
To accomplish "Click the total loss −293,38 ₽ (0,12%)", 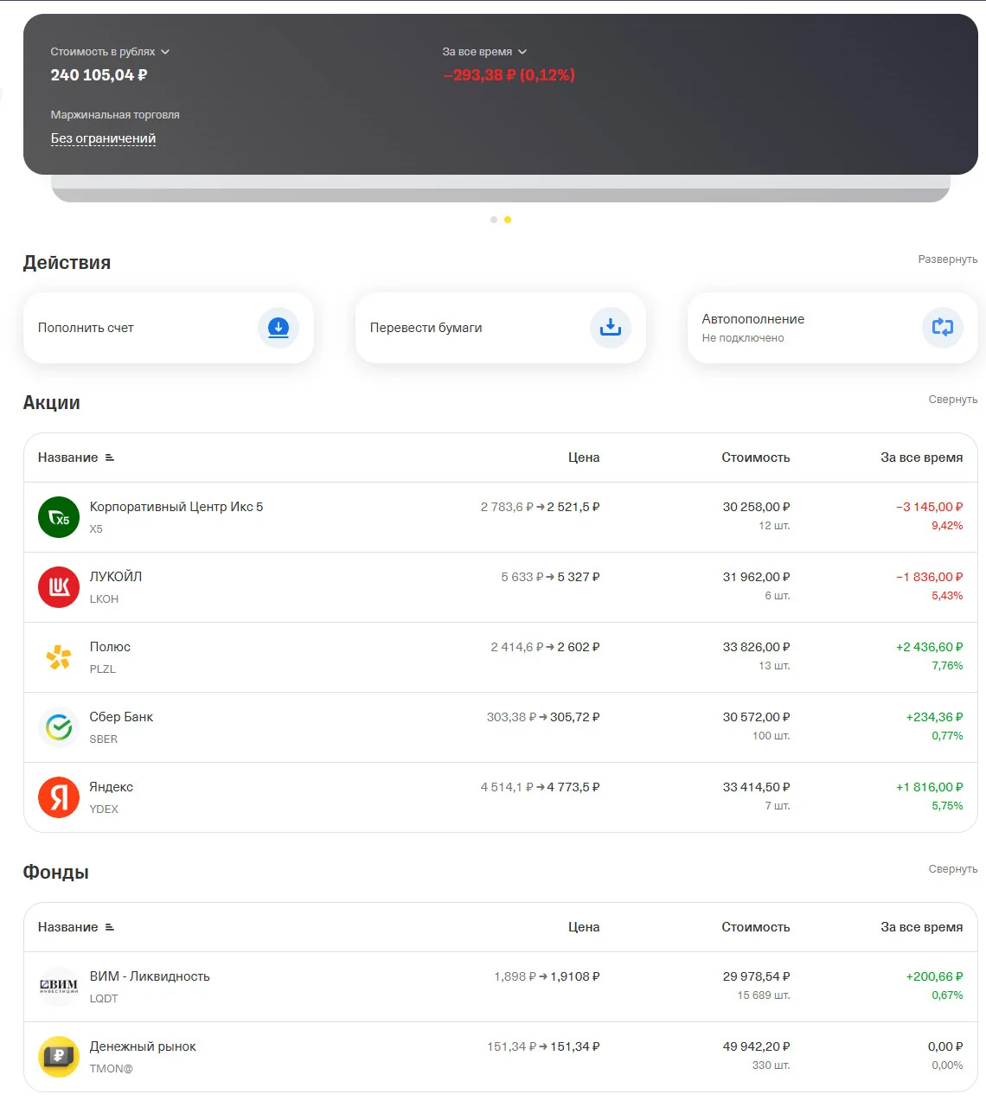I will [509, 75].
